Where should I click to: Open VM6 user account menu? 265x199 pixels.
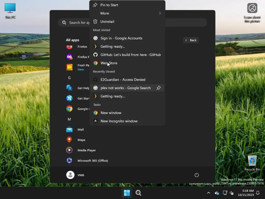[75, 175]
